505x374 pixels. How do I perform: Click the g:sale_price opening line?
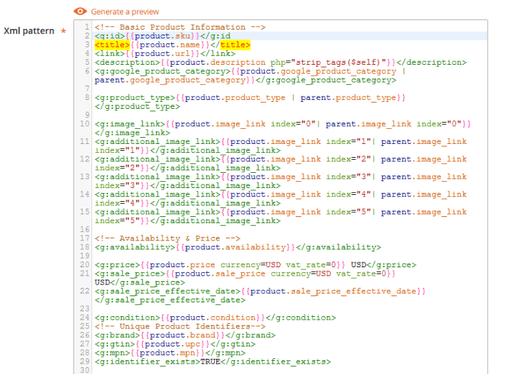245,273
